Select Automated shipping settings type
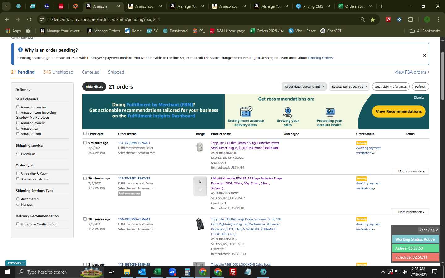The width and height of the screenshot is (445, 278). tap(18, 199)
